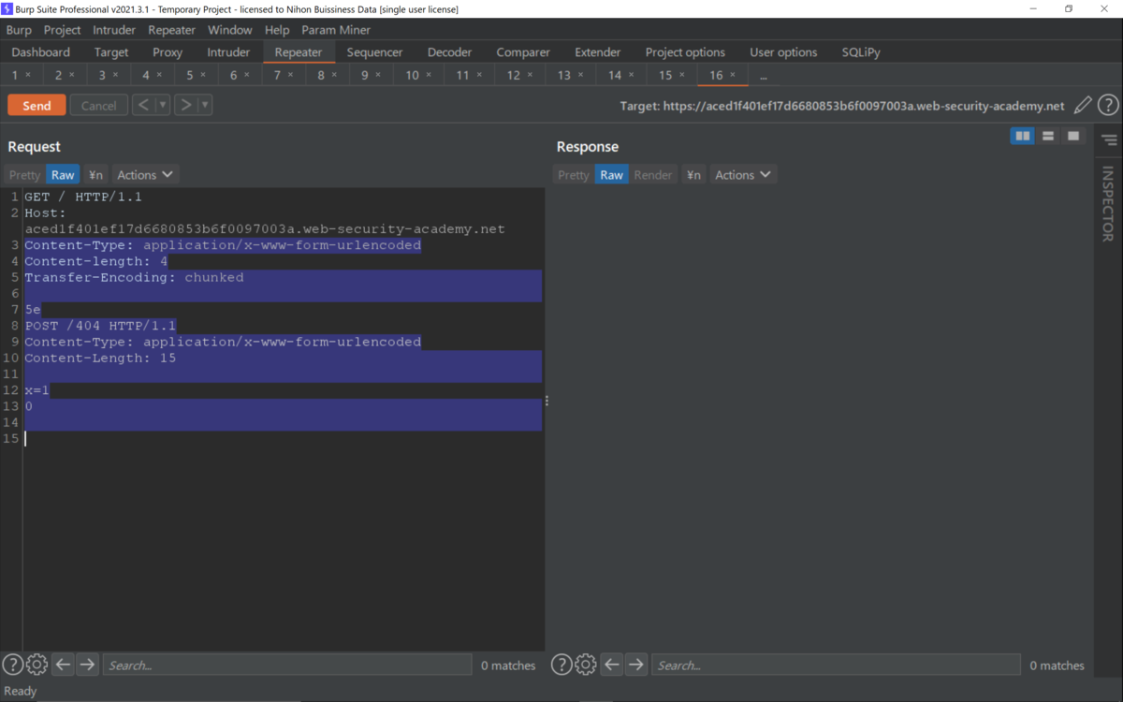The image size is (1123, 702).
Task: Click 'Content-Length: 15' header line
Action: point(100,358)
